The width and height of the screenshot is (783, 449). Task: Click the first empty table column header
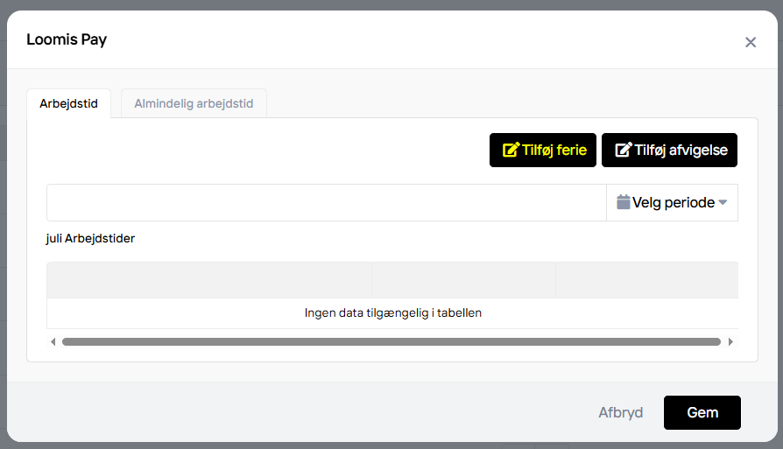[208, 280]
